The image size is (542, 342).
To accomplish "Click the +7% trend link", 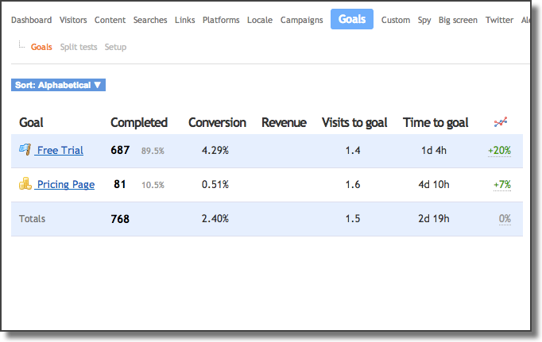I will [x=502, y=185].
